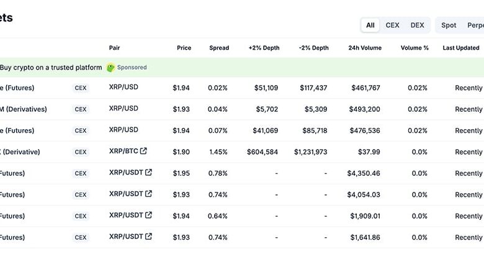This screenshot has width=484, height=254.
Task: Sort by the Spread column header
Action: click(219, 48)
